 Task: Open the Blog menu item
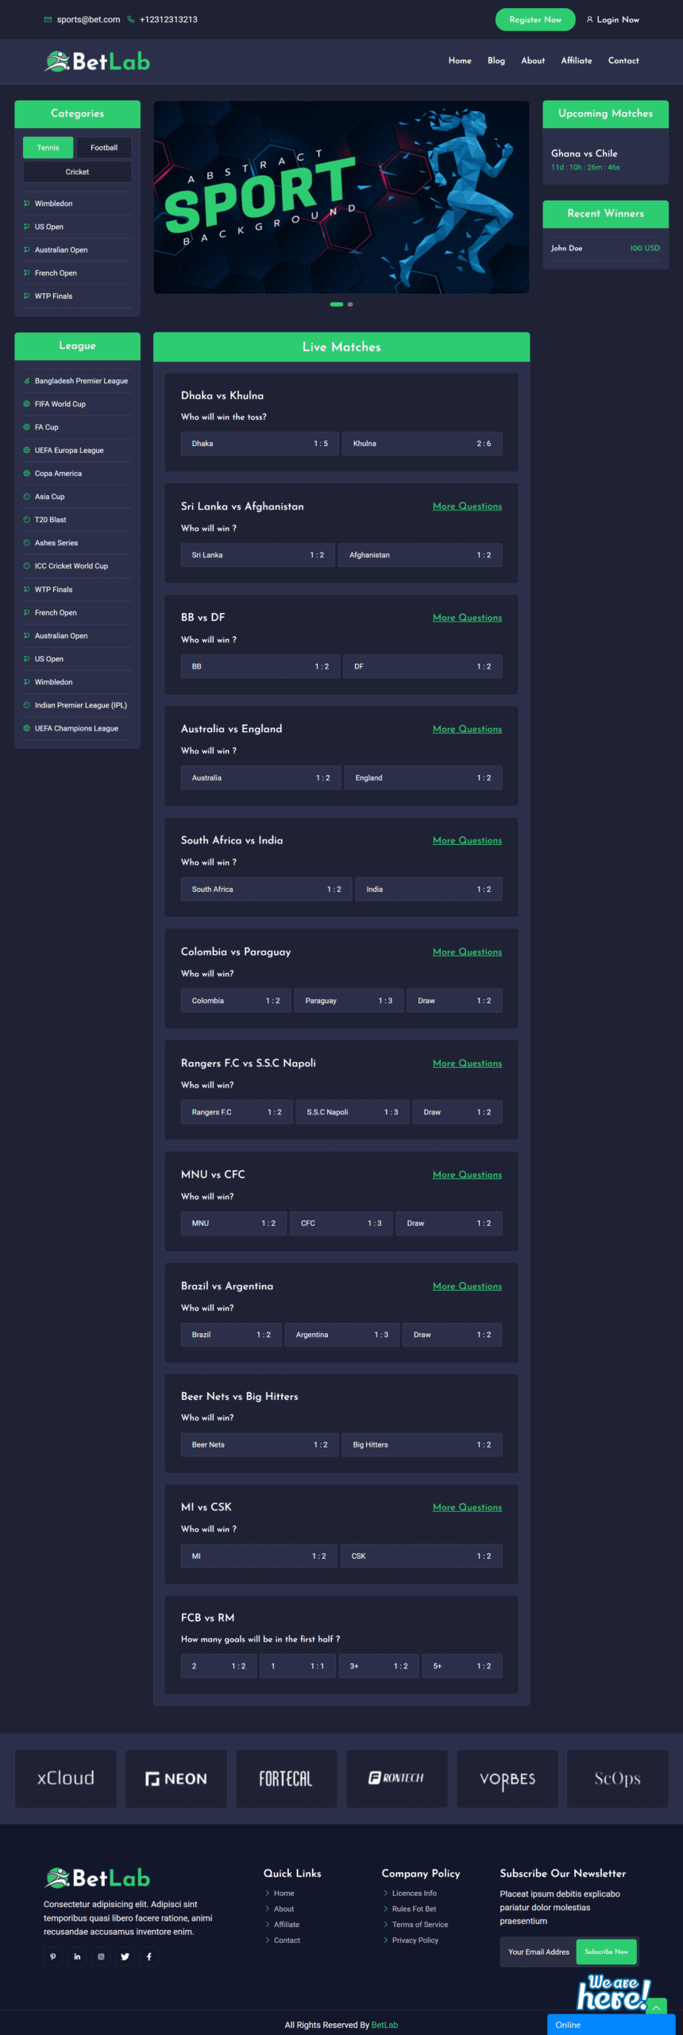click(496, 60)
